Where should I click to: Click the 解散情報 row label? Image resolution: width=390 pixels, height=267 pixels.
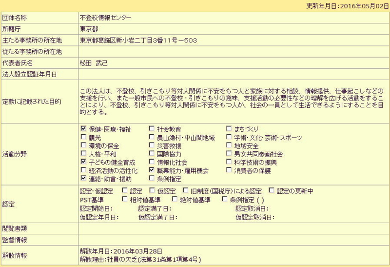tap(15, 255)
